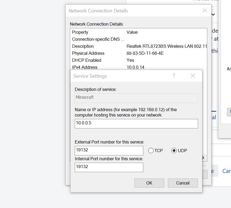Select the UDP protocol radio button
This screenshot has width=231, height=208.
click(x=174, y=151)
